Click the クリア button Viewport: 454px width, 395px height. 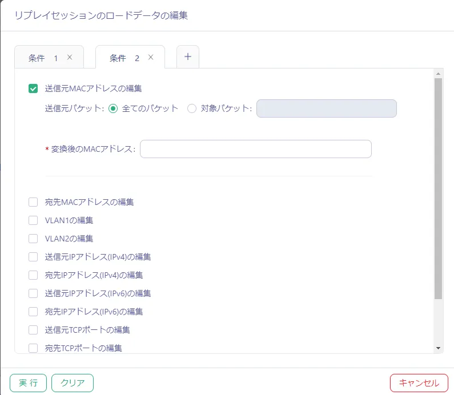[73, 383]
